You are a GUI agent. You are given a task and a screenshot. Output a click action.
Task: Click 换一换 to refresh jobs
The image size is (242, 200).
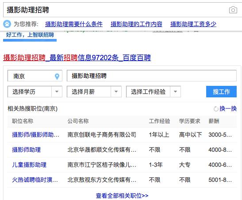pyautogui.click(x=228, y=109)
